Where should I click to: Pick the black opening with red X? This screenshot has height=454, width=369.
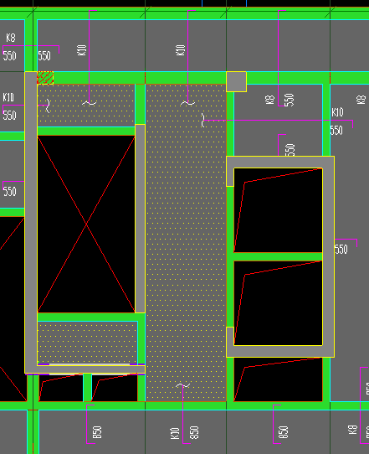click(x=86, y=224)
